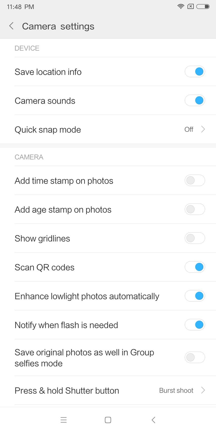The height and width of the screenshot is (433, 216).
Task: Enable saving originals in Group selfies mode
Action: point(195,357)
